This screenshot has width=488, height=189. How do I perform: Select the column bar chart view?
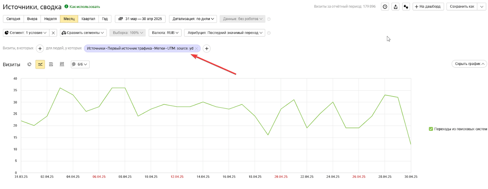click(62, 64)
